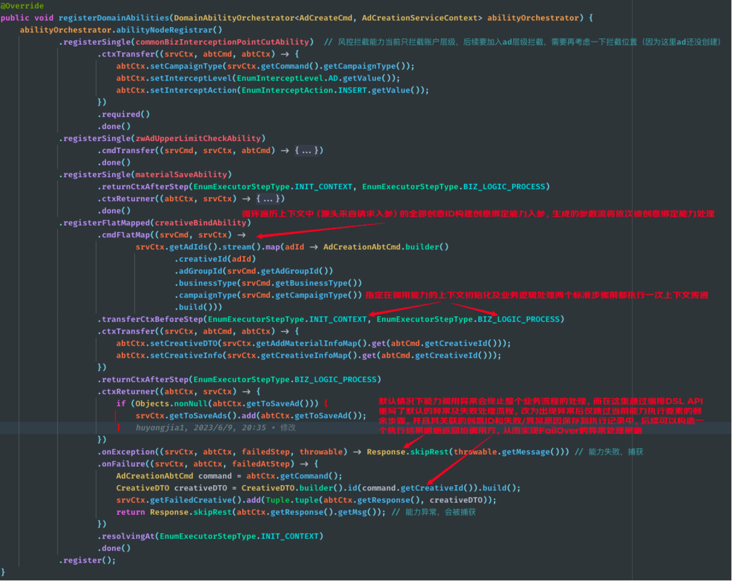Click the onFailure method call
Image resolution: width=732 pixels, height=581 pixels.
[123, 464]
